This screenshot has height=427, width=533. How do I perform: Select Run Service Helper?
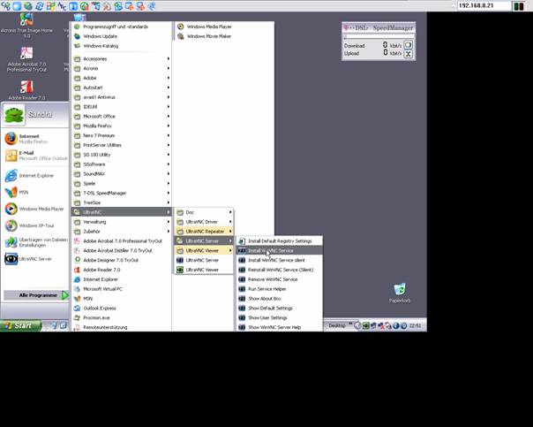click(x=280, y=289)
